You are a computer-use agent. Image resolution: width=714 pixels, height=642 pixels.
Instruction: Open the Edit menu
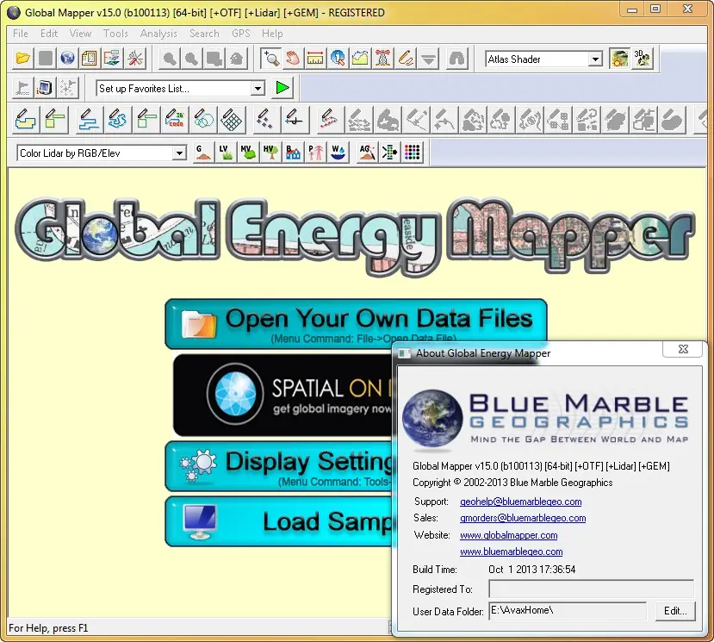click(49, 34)
